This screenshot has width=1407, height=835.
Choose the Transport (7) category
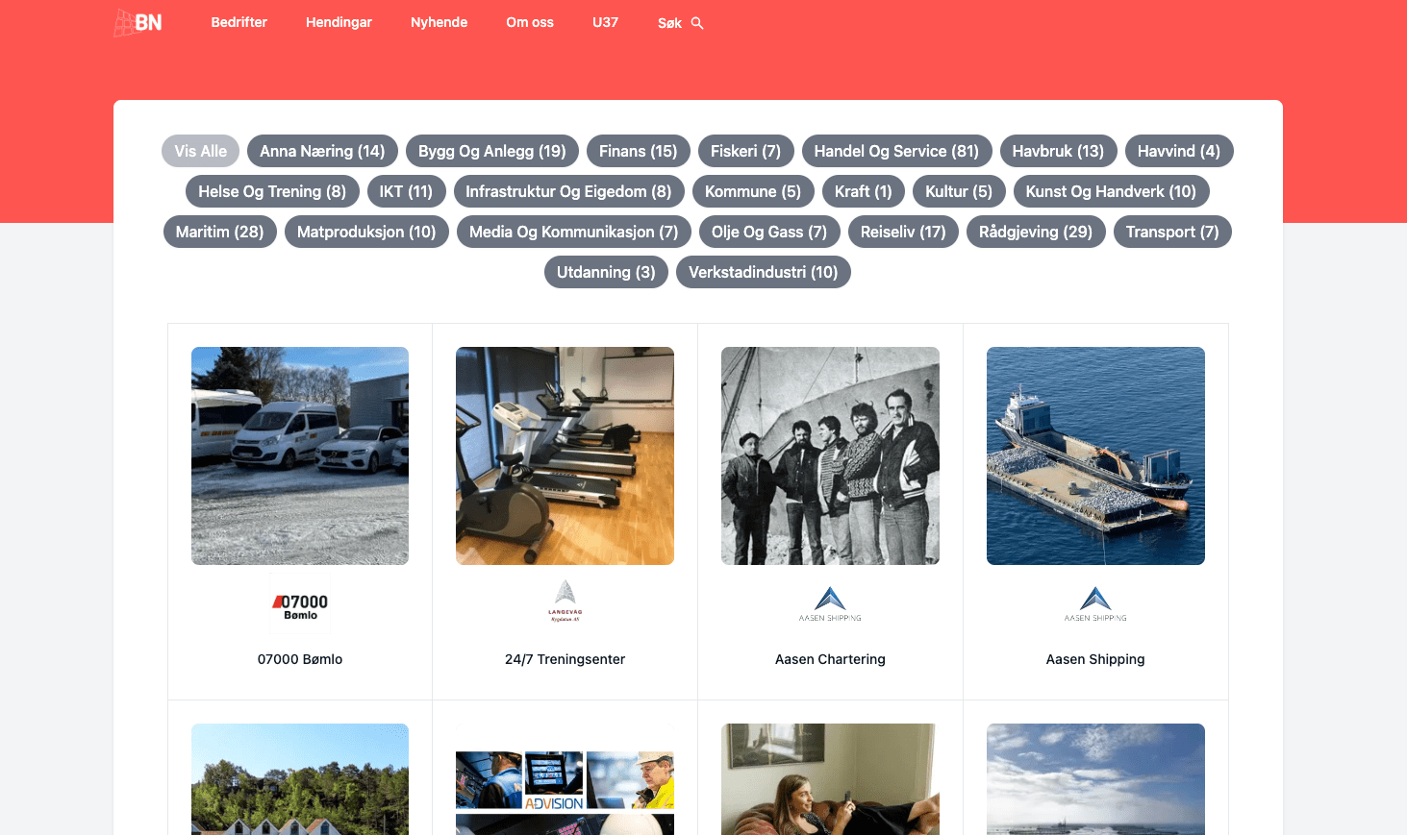pos(1172,232)
